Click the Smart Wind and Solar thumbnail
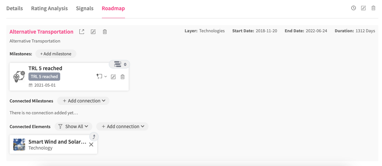Viewport: 382px width, 166px height. pyautogui.click(x=19, y=145)
